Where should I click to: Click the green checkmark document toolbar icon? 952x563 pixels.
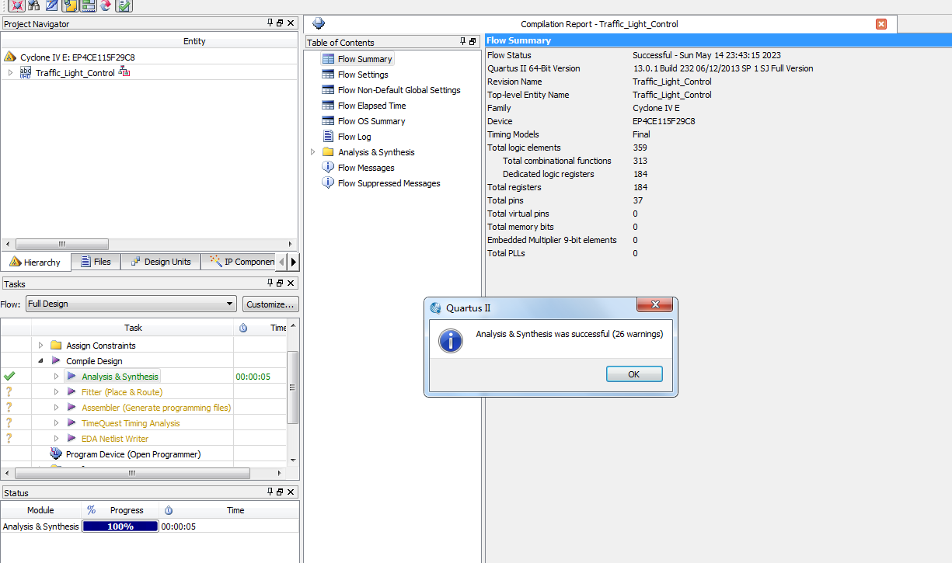[x=124, y=5]
